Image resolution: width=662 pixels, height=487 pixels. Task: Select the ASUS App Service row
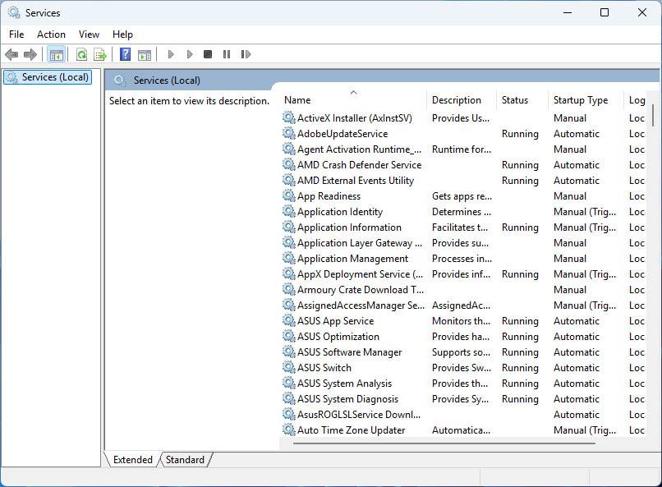click(x=463, y=321)
